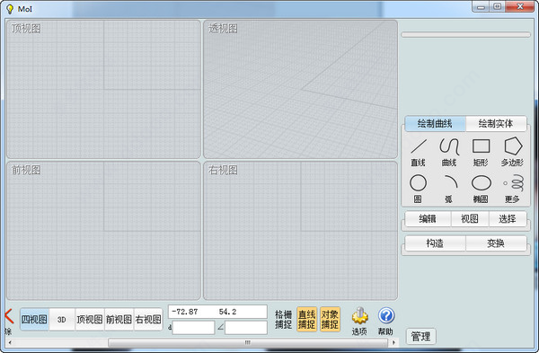
Task: Select the 弧 arc tool
Action: 450,189
